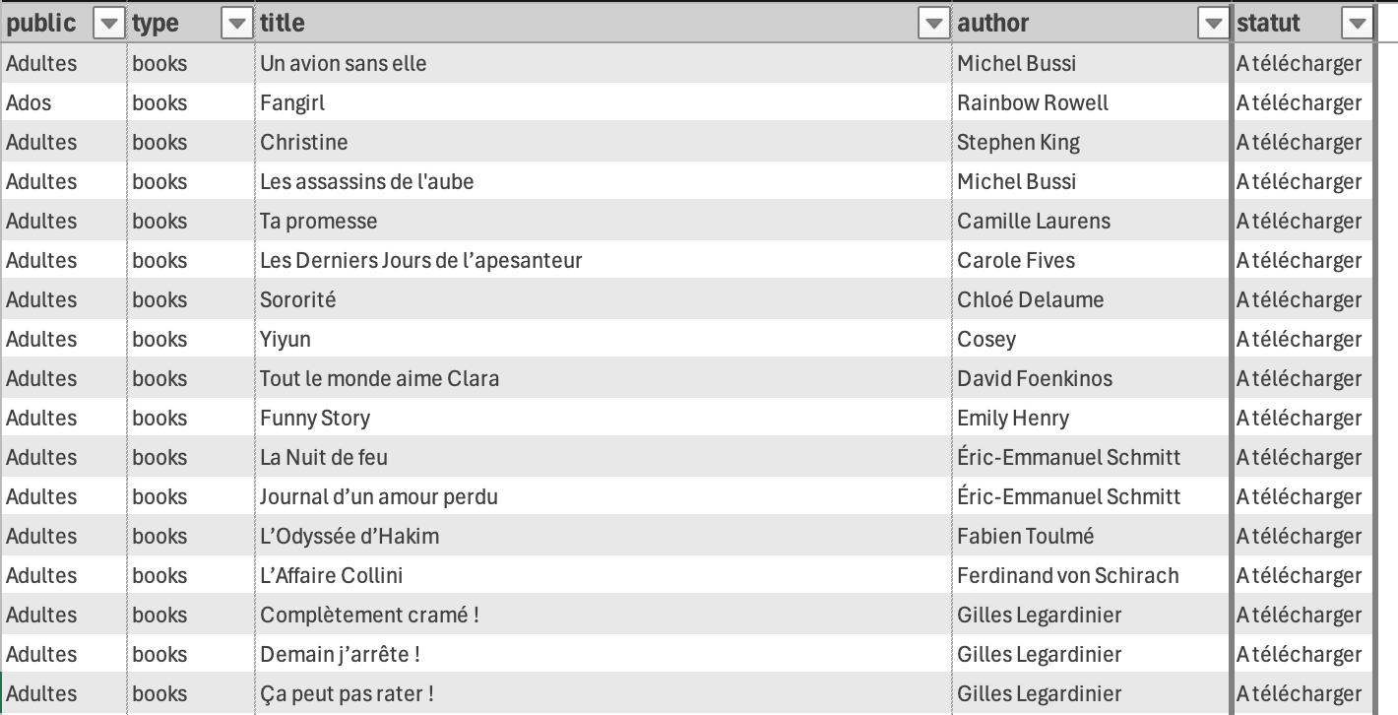Image resolution: width=1398 pixels, height=715 pixels.
Task: Select the 'Ferdinand von Schirach' author cell
Action: 1068,576
